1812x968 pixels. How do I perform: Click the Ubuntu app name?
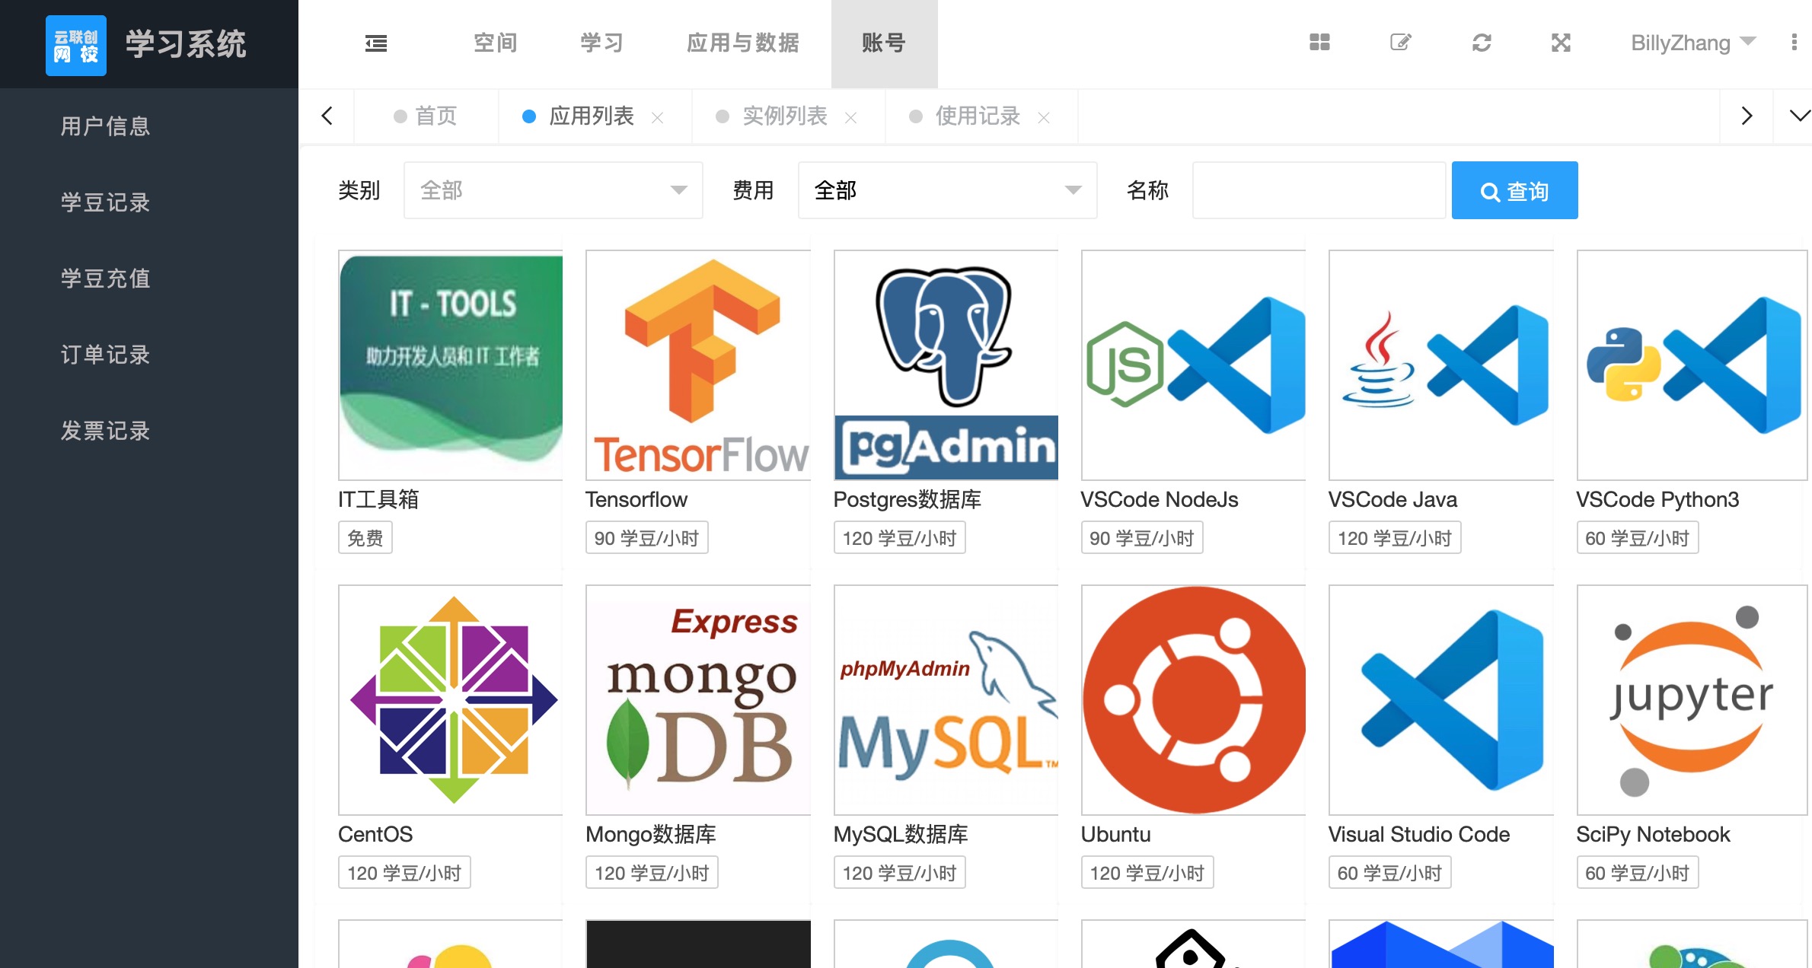pyautogui.click(x=1116, y=834)
